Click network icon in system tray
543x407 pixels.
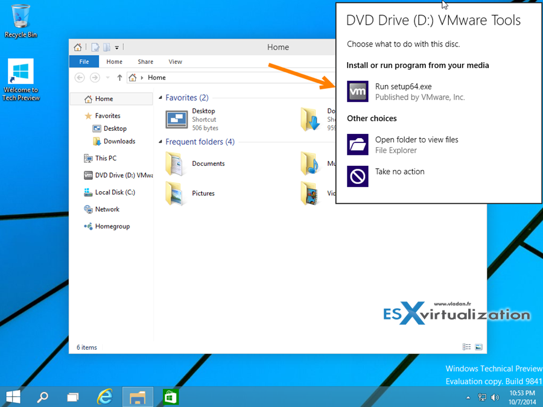point(481,397)
